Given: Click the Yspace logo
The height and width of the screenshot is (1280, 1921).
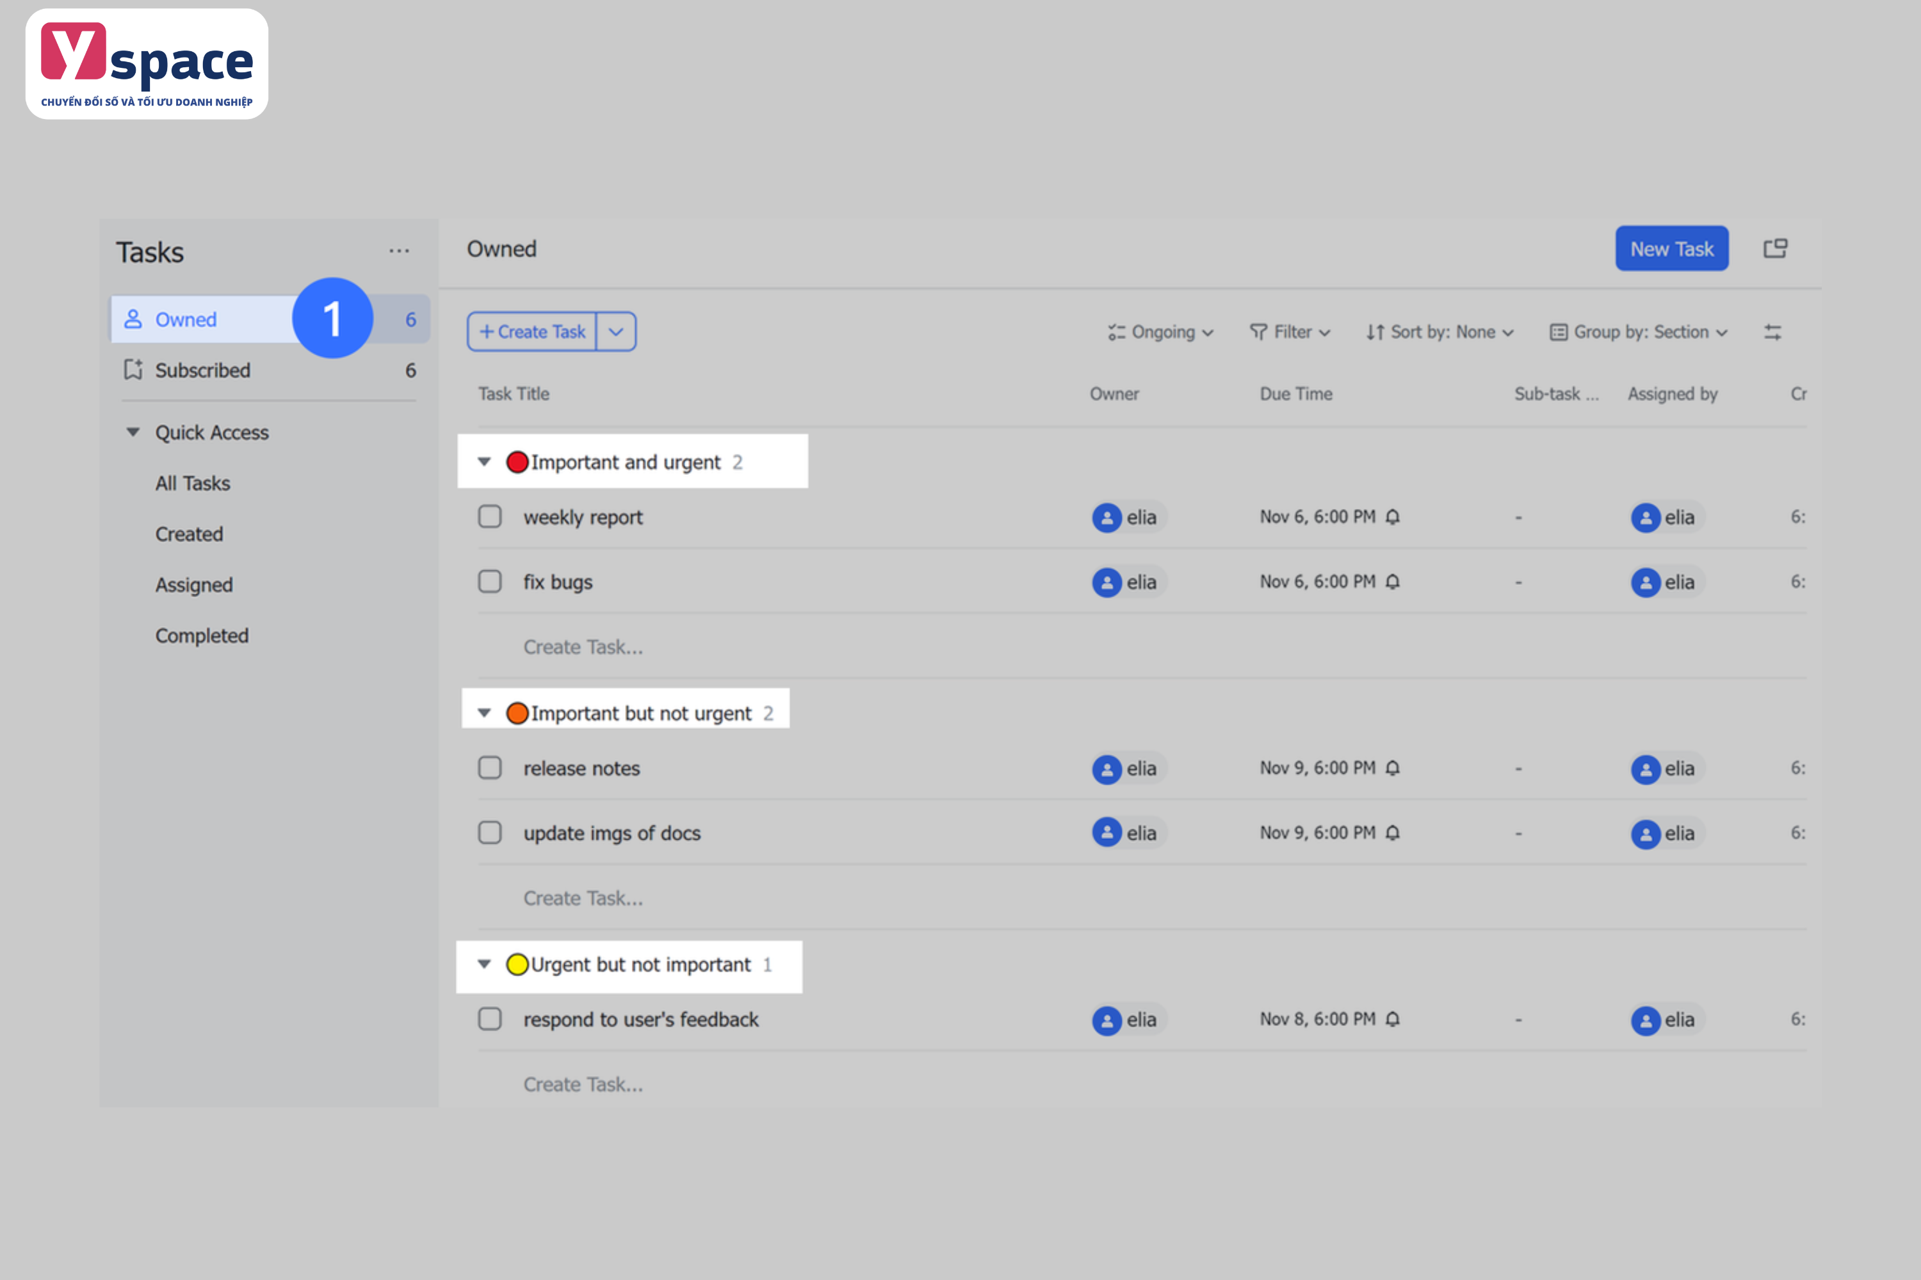Looking at the screenshot, I should (147, 63).
